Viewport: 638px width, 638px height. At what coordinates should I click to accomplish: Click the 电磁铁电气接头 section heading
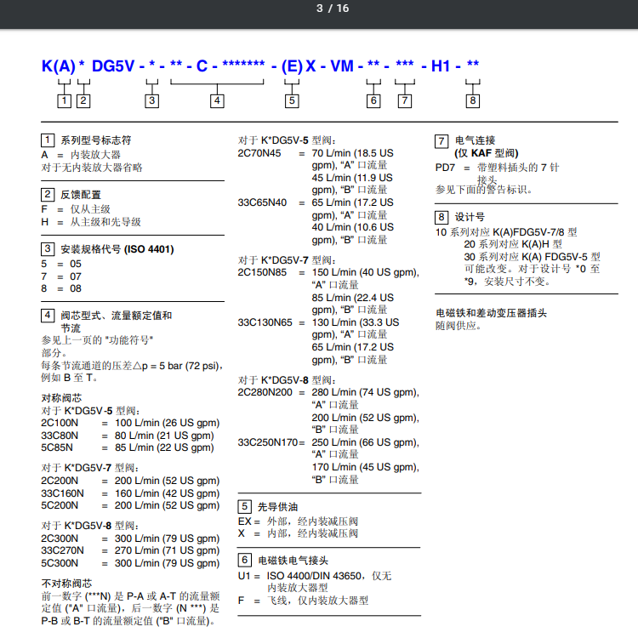point(293,561)
